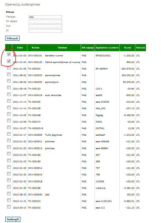
Task: Click the Nuo date filter field
Action: point(45,26)
